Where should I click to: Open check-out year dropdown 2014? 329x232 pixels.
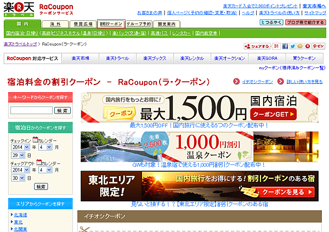[x=20, y=170]
